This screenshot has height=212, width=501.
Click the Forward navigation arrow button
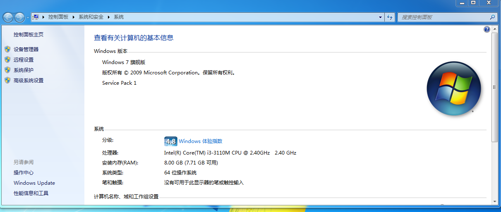click(19, 17)
